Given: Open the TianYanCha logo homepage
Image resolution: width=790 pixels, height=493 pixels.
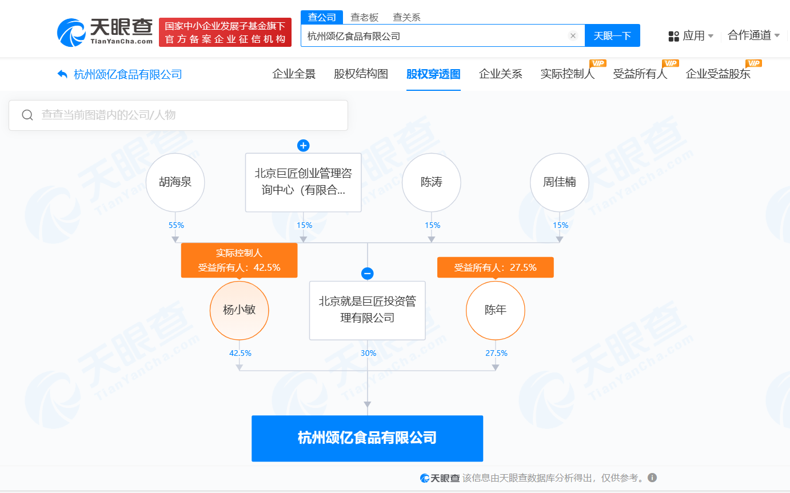Looking at the screenshot, I should (105, 31).
